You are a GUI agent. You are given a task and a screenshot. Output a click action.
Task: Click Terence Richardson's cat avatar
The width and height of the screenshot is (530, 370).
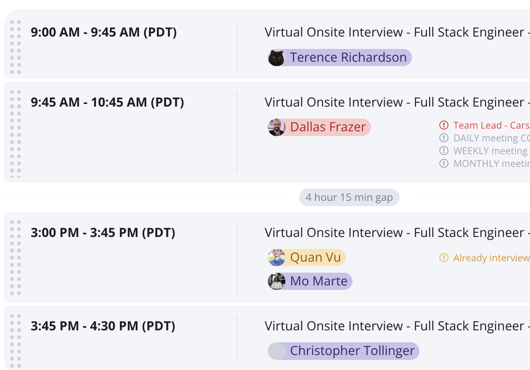276,58
